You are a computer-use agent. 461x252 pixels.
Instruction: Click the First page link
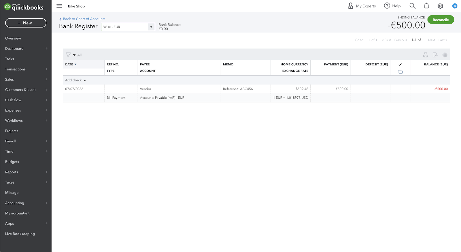[386, 40]
